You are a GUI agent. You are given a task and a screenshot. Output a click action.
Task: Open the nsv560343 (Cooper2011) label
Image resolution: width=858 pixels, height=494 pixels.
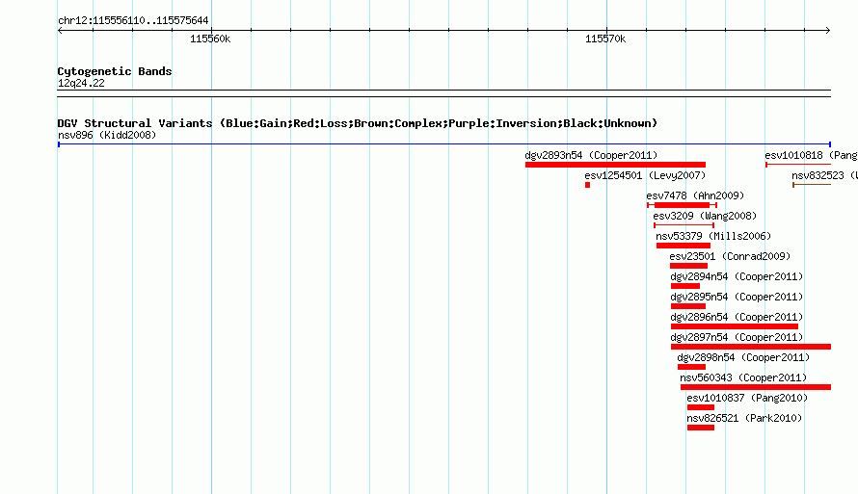[743, 377]
